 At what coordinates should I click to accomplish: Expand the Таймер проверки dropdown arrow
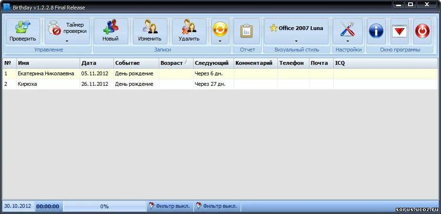point(67,41)
